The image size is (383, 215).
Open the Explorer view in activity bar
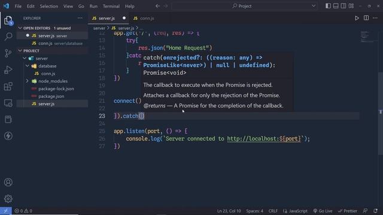8,20
